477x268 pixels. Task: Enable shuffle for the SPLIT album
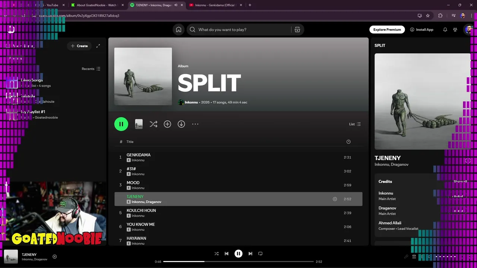coord(153,124)
